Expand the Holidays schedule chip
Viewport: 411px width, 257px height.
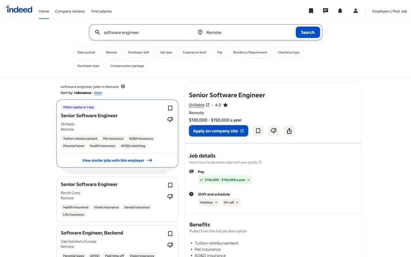[x=209, y=202]
